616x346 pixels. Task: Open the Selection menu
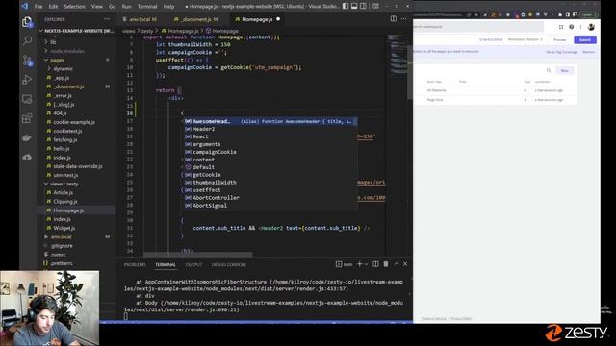click(74, 7)
